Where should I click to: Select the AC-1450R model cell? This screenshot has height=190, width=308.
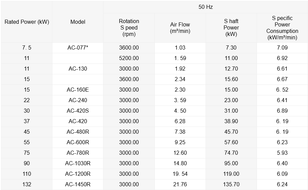[78, 185]
